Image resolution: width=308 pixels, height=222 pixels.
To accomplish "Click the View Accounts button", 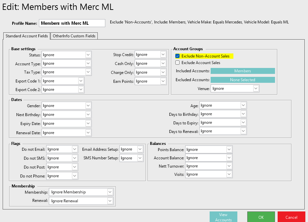I will click(223, 217).
